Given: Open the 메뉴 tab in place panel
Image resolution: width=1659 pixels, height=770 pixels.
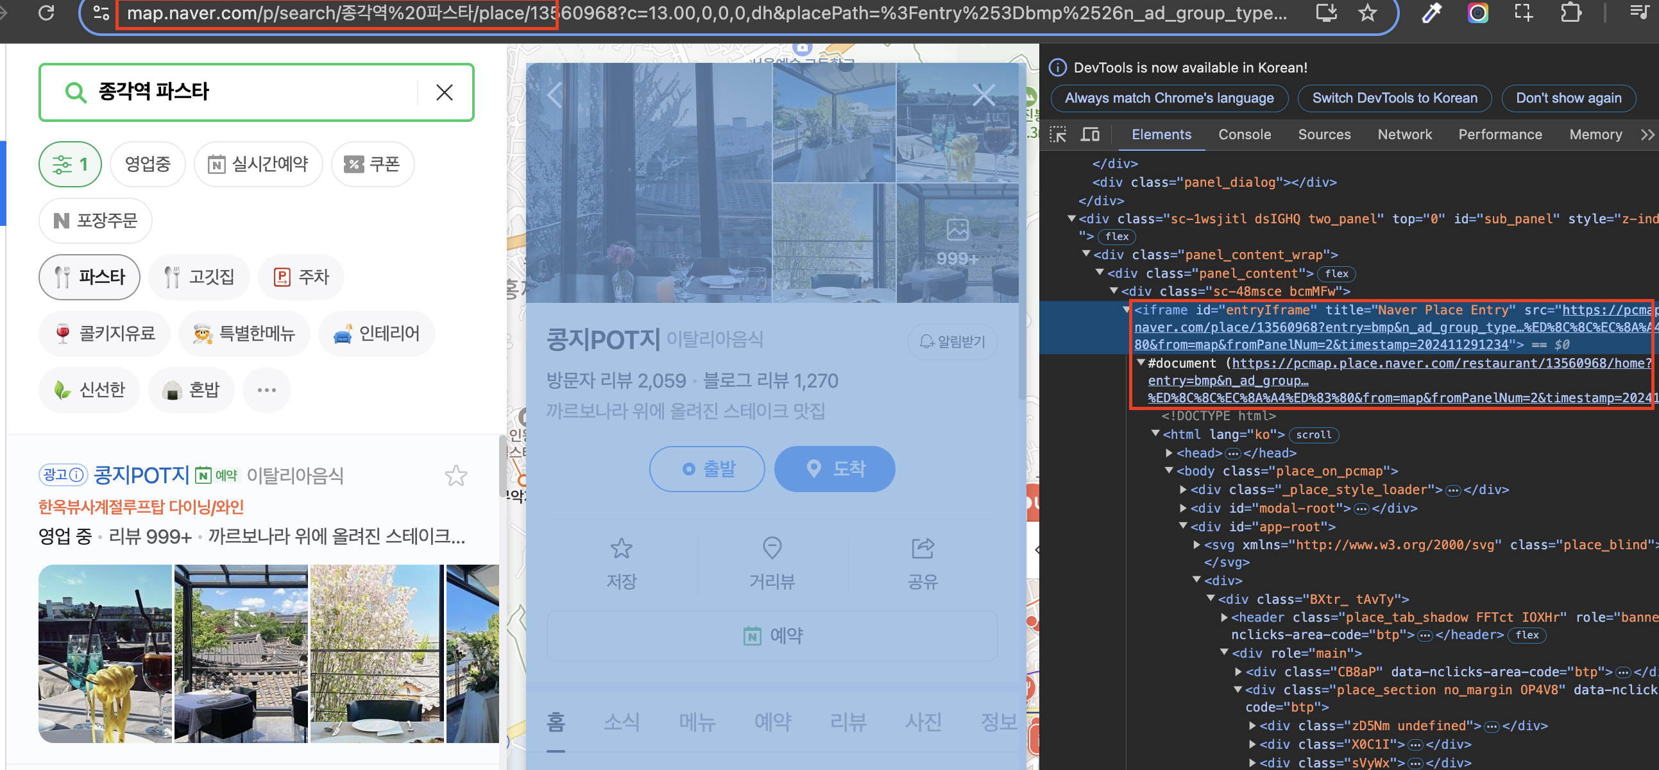Looking at the screenshot, I should click(697, 722).
